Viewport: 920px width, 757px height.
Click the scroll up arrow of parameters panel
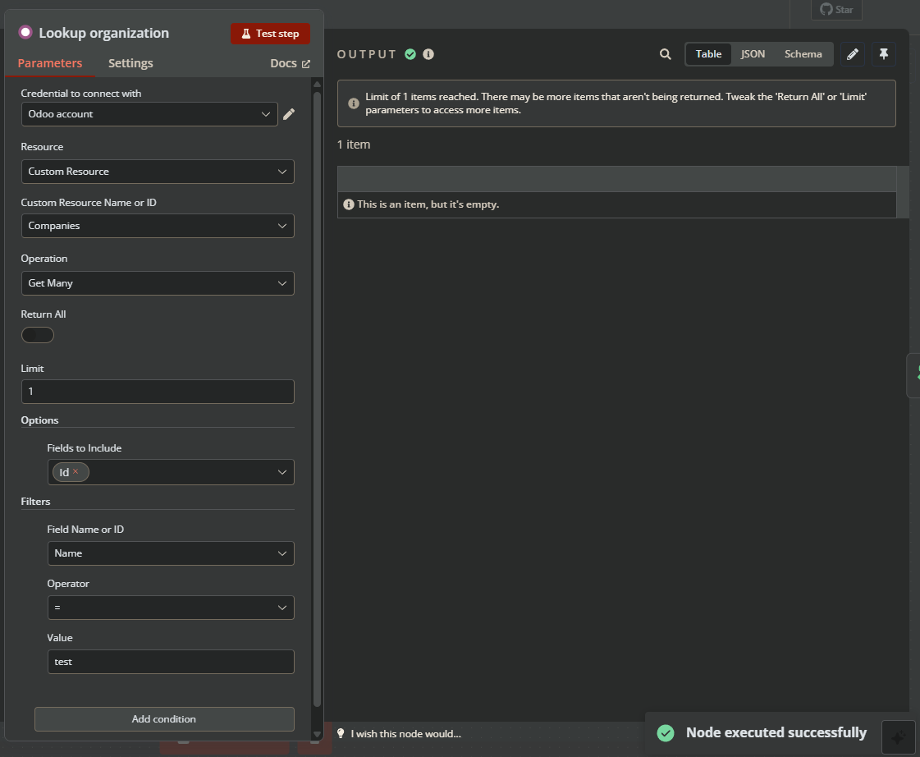317,83
